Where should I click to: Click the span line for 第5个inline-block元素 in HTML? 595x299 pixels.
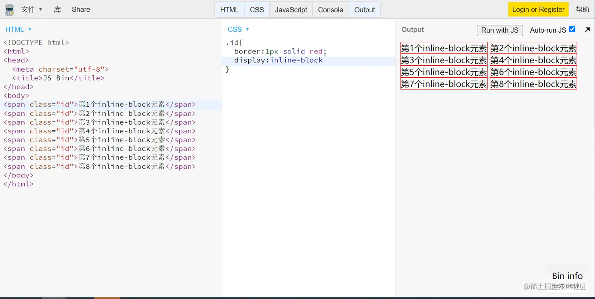click(100, 140)
